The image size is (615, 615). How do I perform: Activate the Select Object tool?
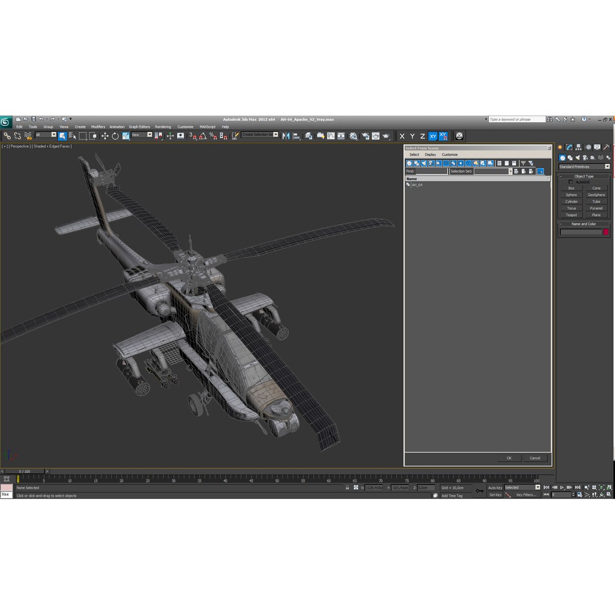(x=63, y=136)
